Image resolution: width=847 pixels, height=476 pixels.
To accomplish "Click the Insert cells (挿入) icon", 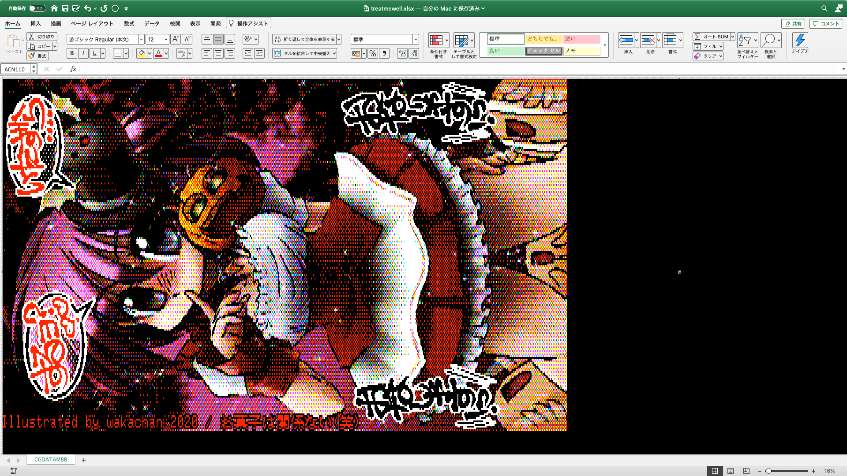I will pos(626,40).
